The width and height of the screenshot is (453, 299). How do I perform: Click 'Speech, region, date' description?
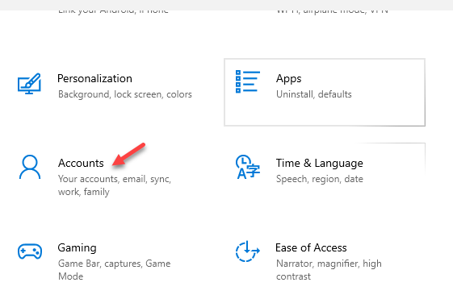coord(320,179)
